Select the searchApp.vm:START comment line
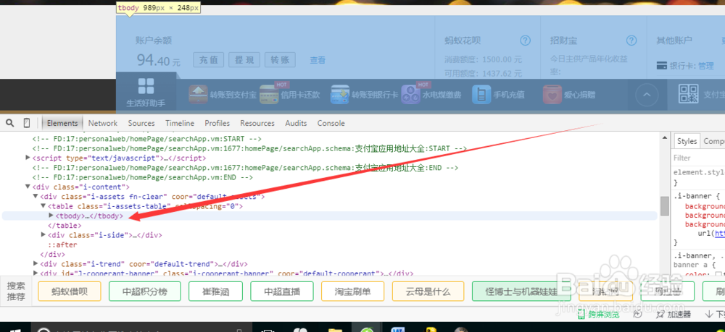725x332 pixels. click(x=147, y=138)
